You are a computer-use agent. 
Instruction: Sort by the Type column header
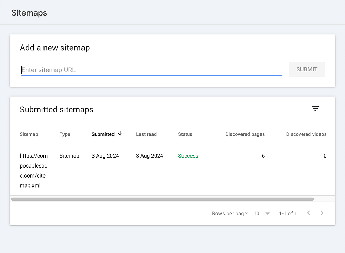coord(65,134)
